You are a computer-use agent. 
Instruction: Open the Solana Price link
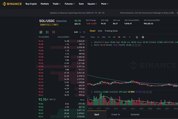tap(61, 21)
